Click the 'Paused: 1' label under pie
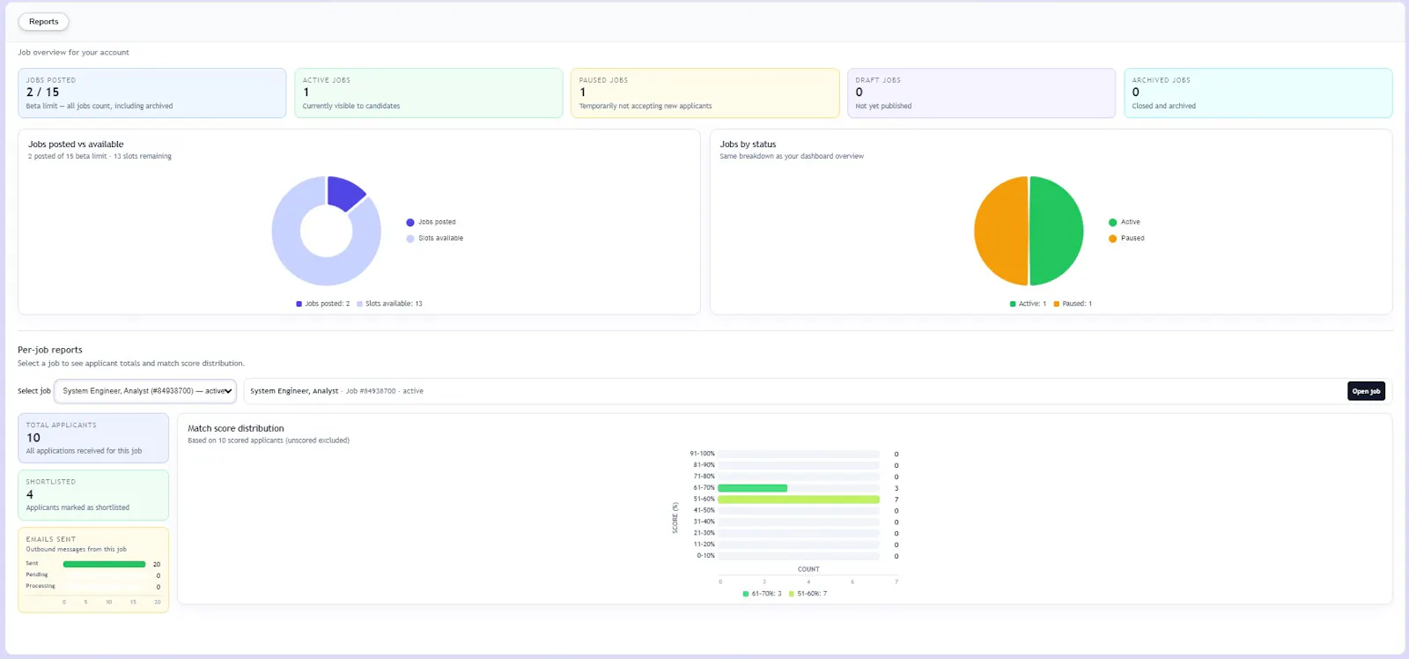 point(1073,304)
